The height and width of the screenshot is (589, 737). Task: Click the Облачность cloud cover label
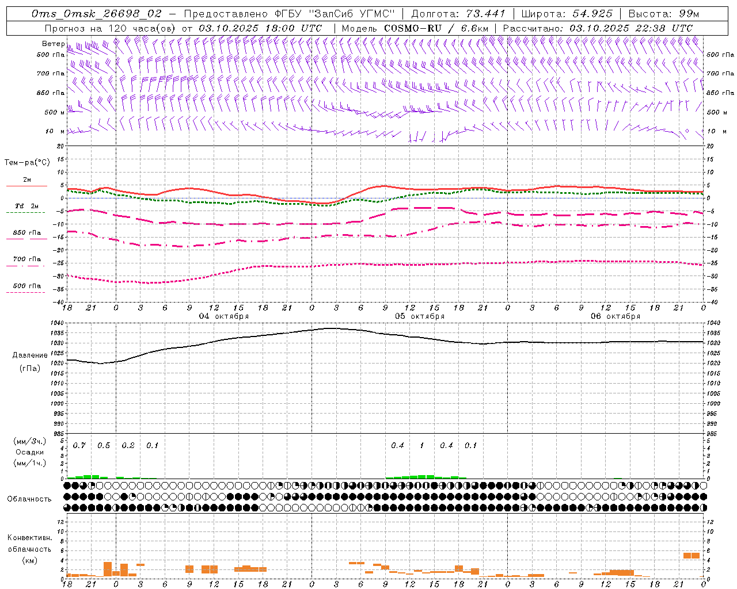tap(29, 499)
